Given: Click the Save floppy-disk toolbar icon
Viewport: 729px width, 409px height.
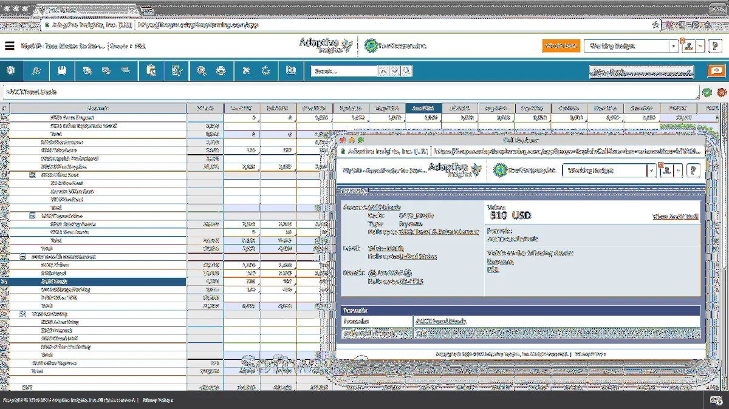Looking at the screenshot, I should 61,71.
